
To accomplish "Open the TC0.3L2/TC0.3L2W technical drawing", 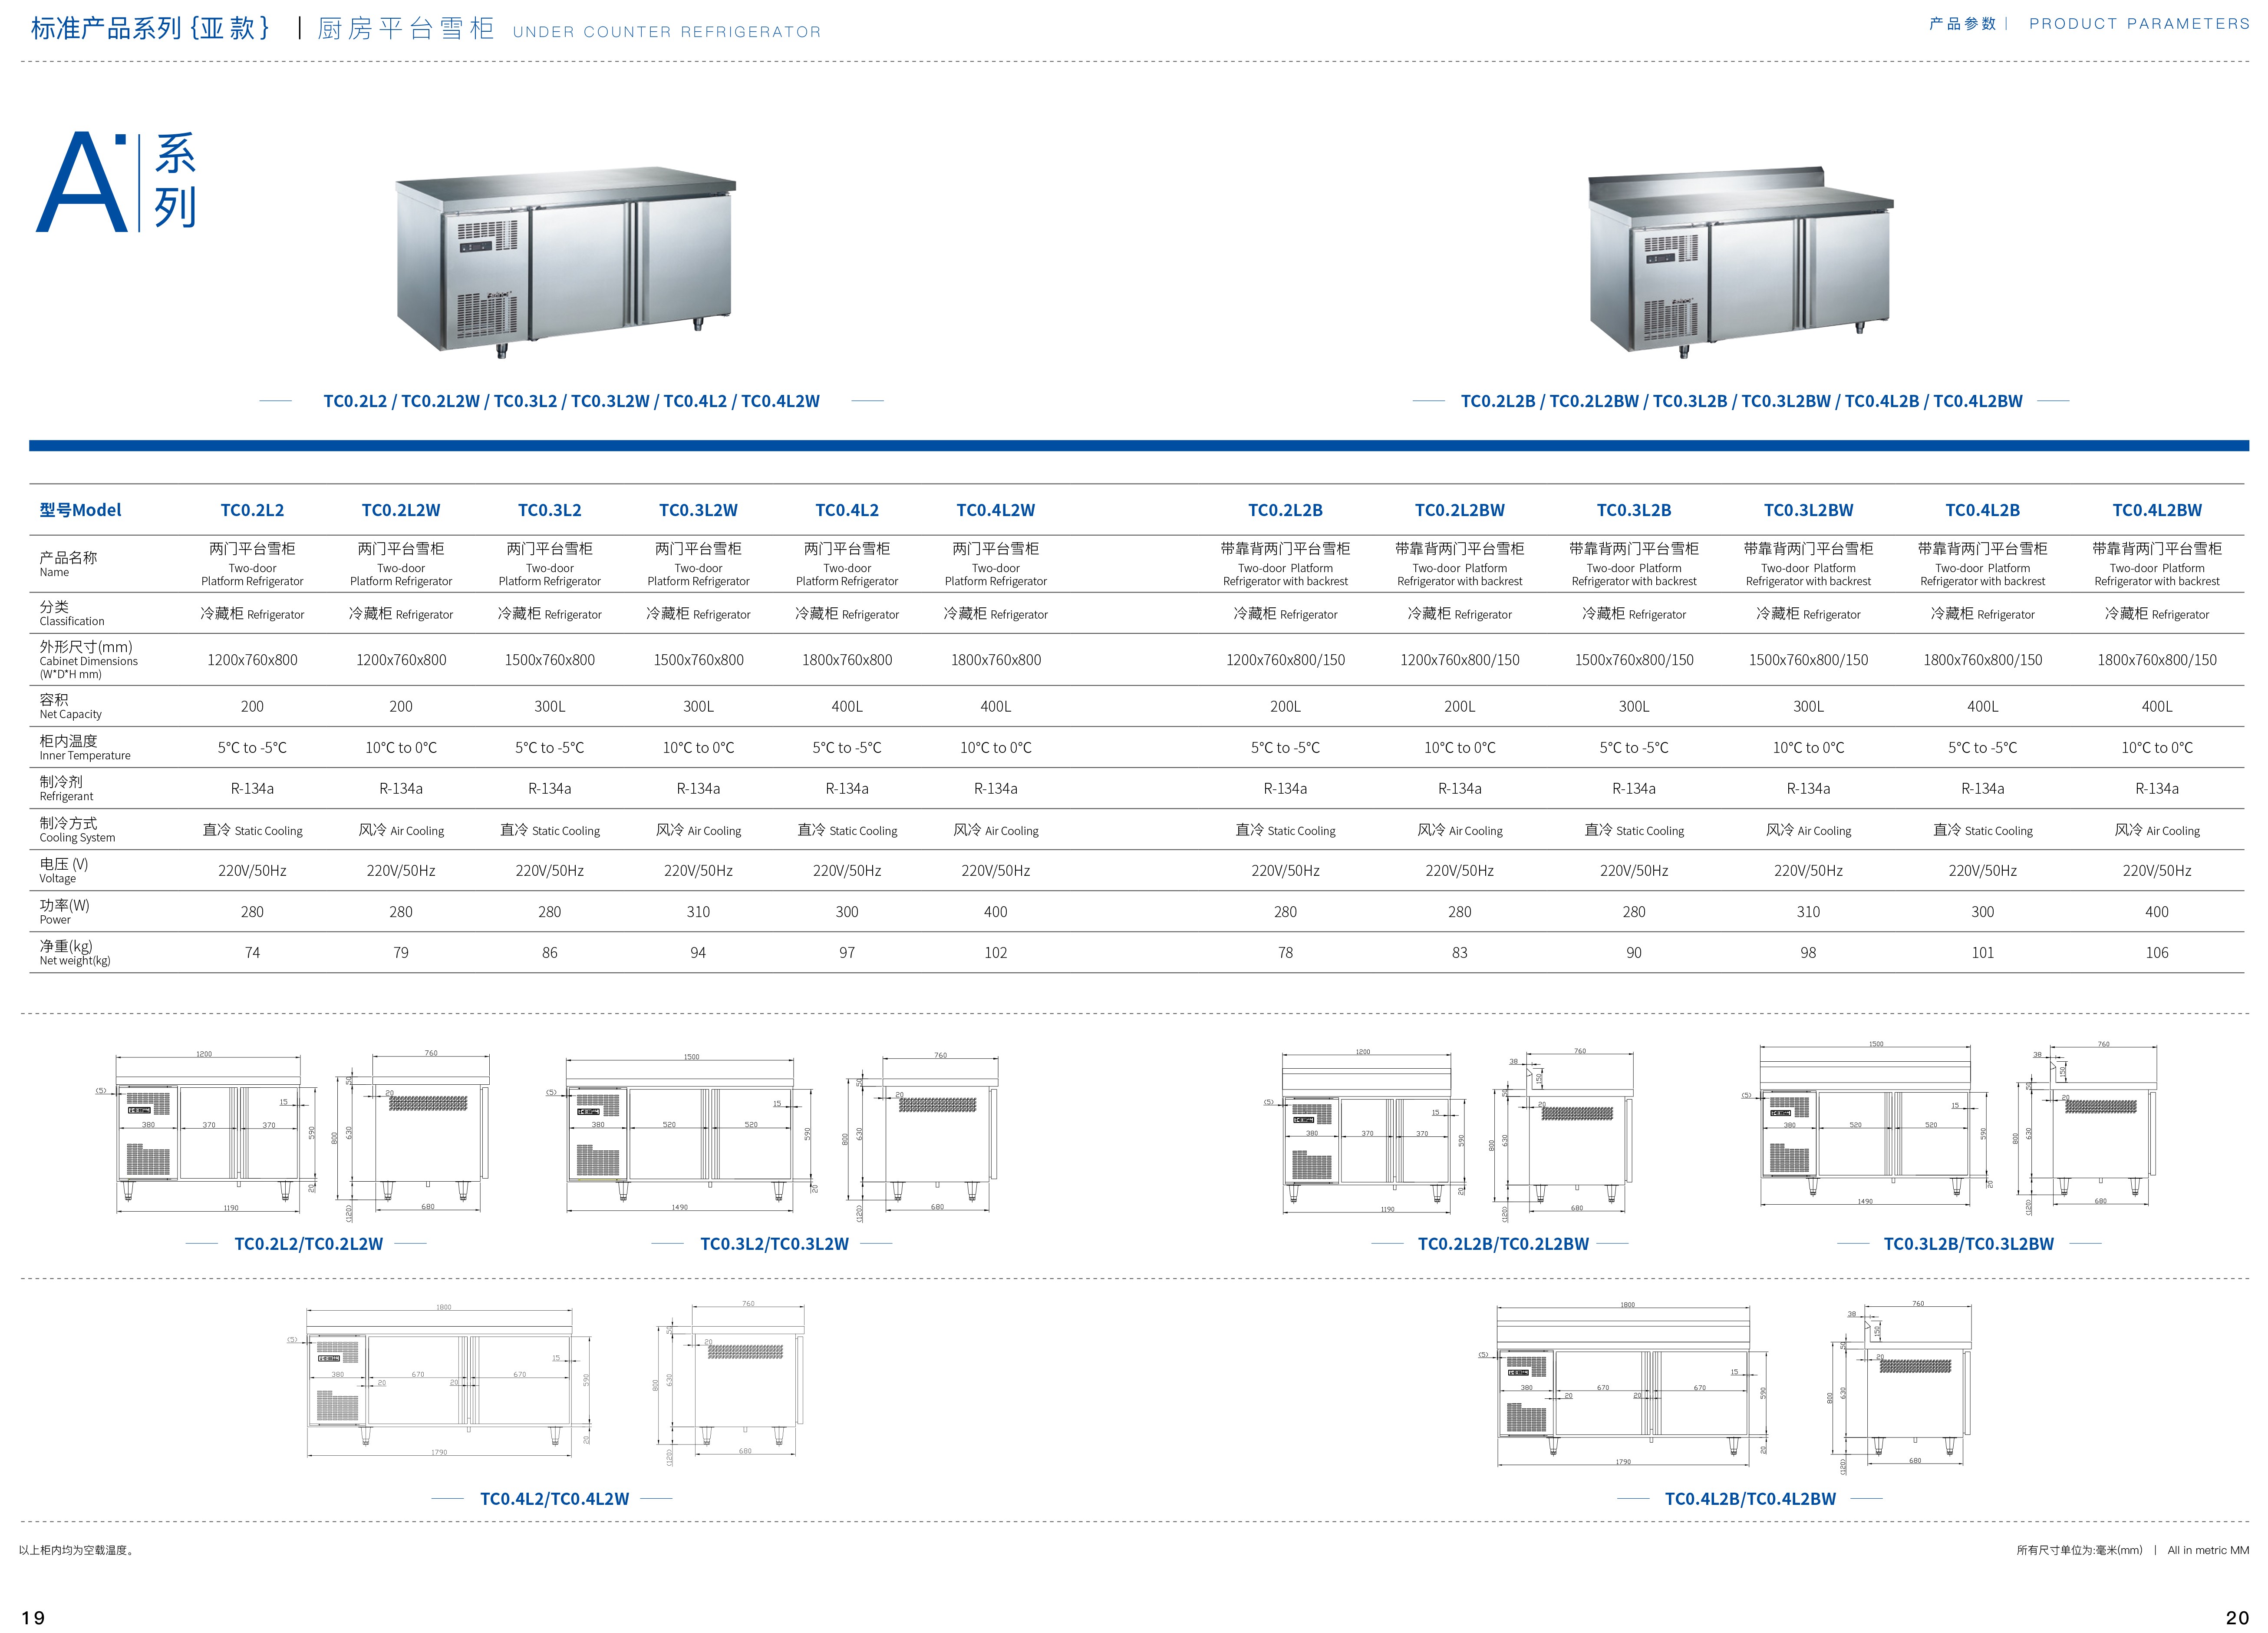I will click(772, 1136).
